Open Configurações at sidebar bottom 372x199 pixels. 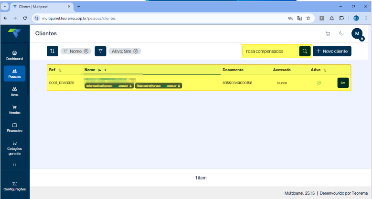(14, 187)
